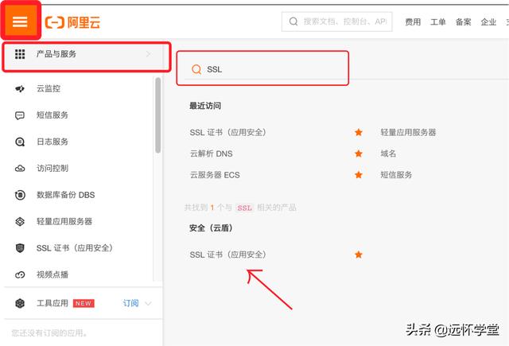Click the 工具应用 cube icon

point(20,304)
